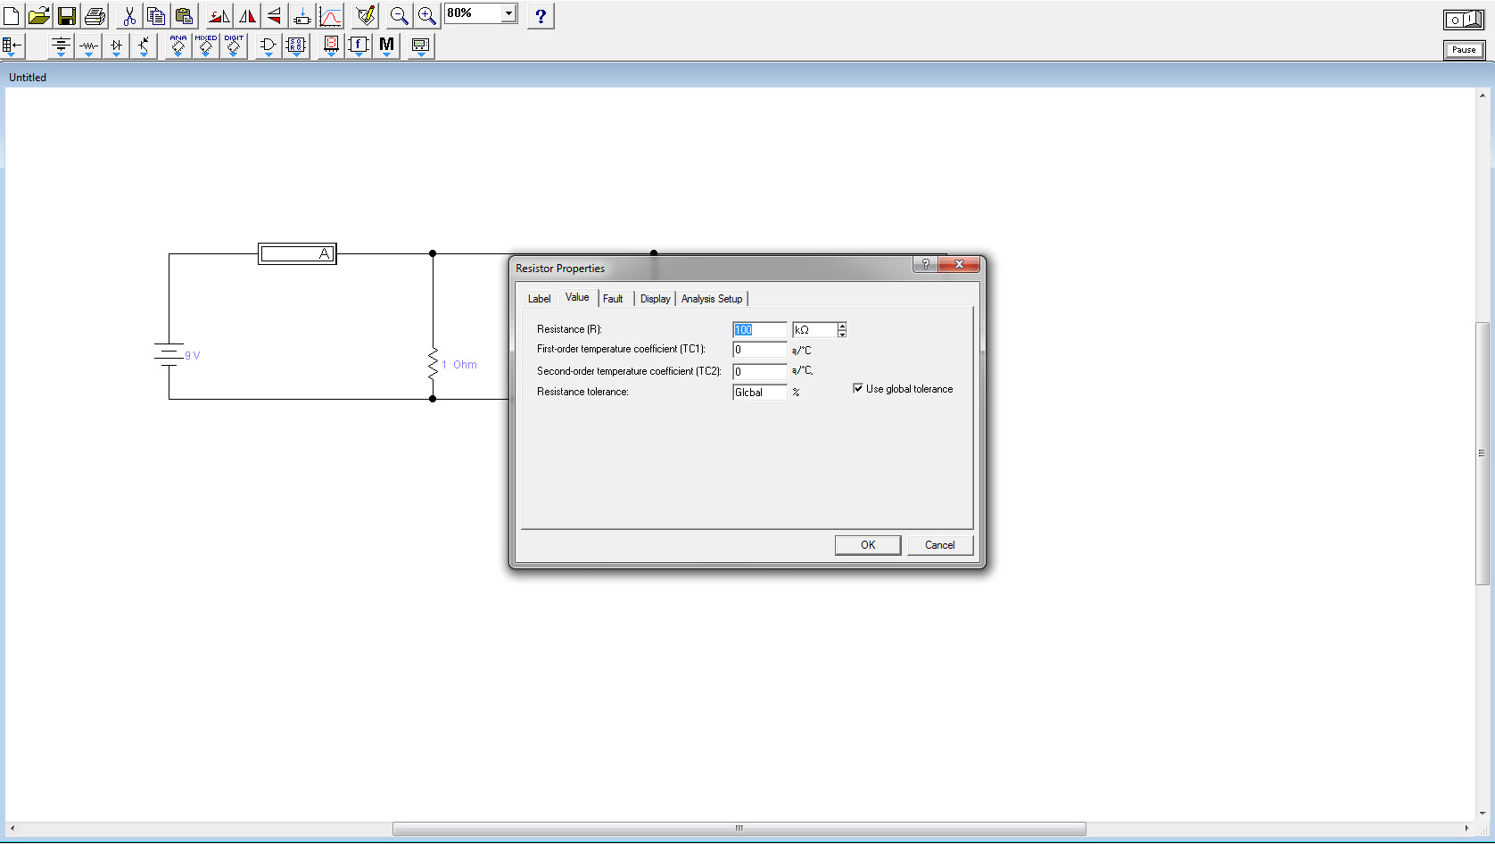Confirm resistor properties with OK
The height and width of the screenshot is (844, 1495).
[x=868, y=545]
